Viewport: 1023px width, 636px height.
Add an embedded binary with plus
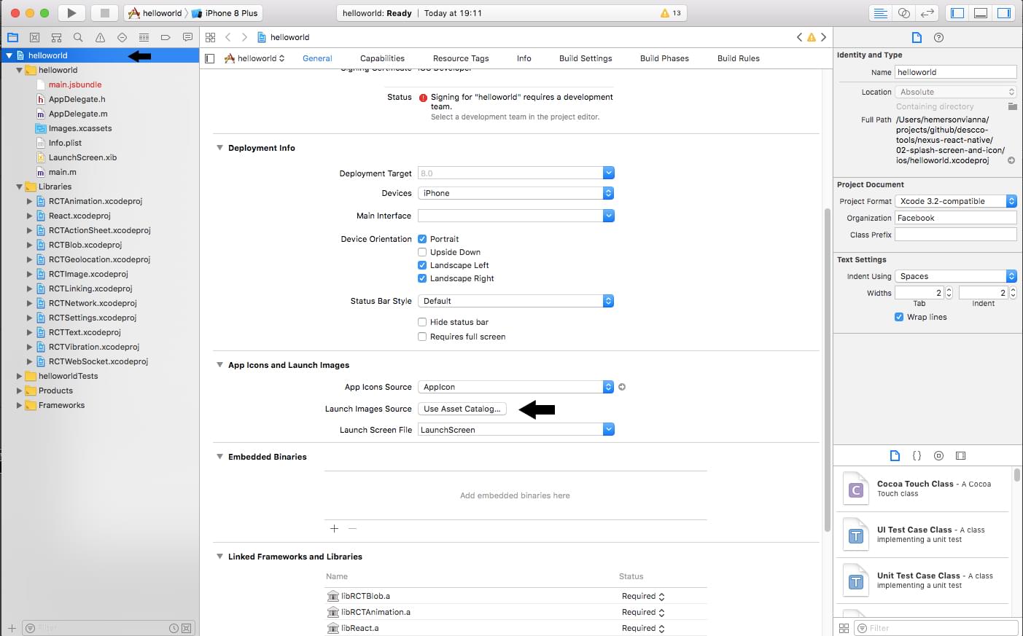334,529
